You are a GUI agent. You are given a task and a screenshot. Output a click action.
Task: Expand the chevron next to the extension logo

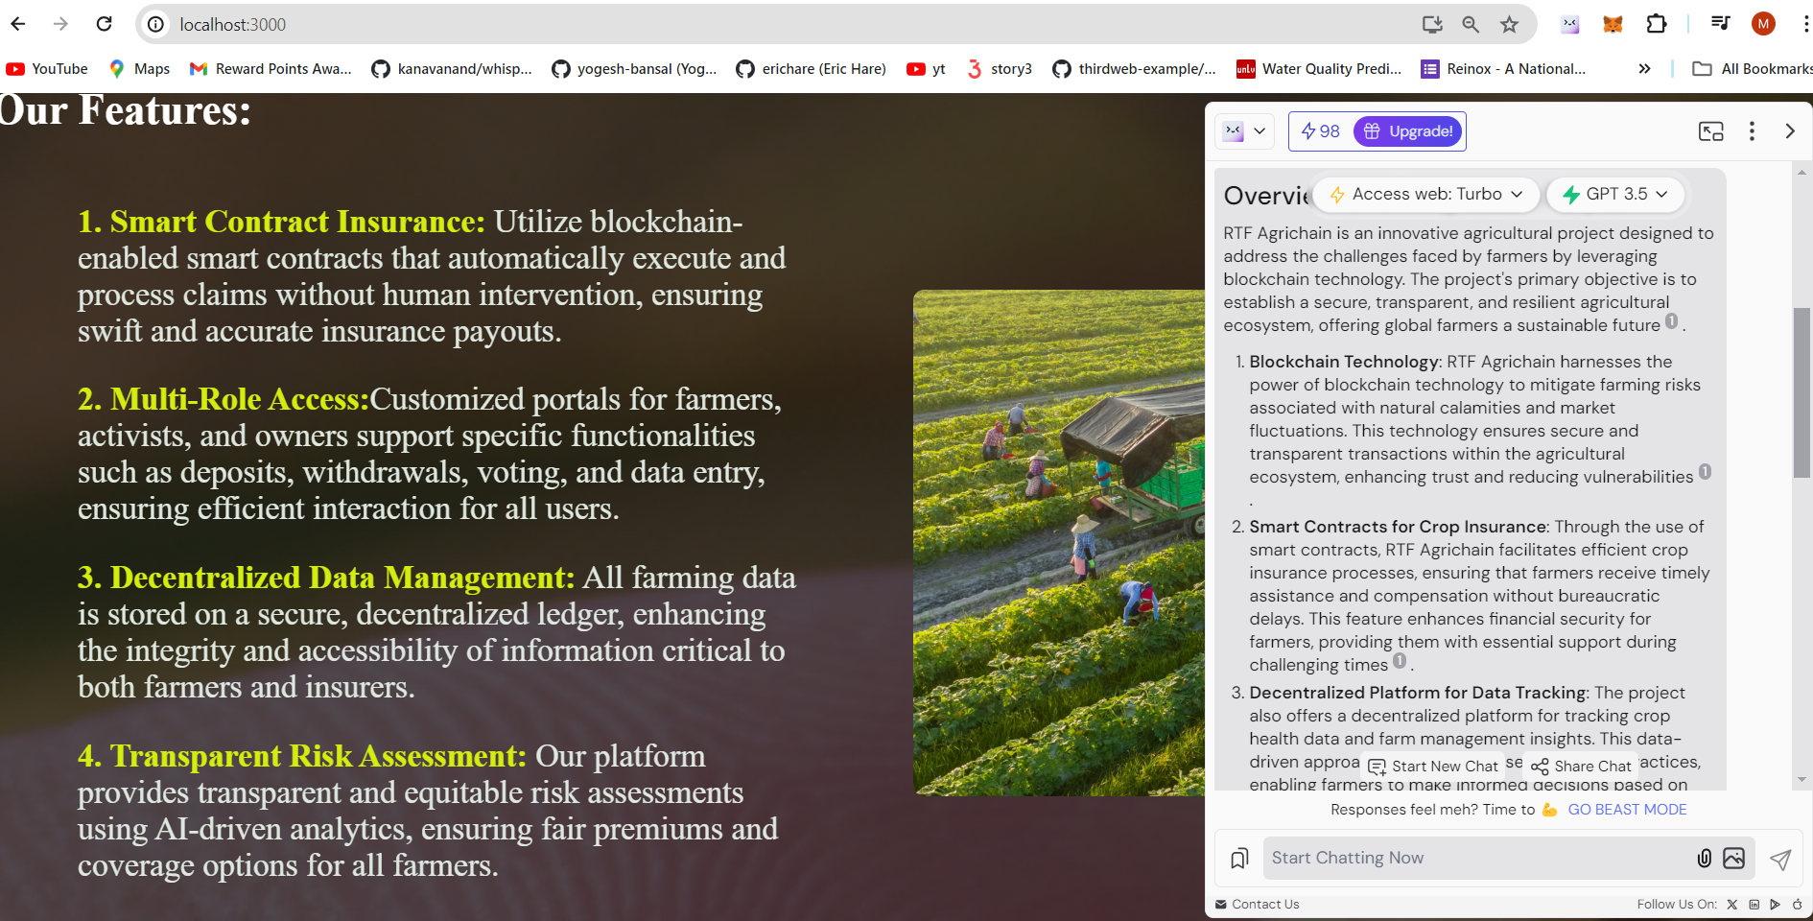[x=1260, y=130]
